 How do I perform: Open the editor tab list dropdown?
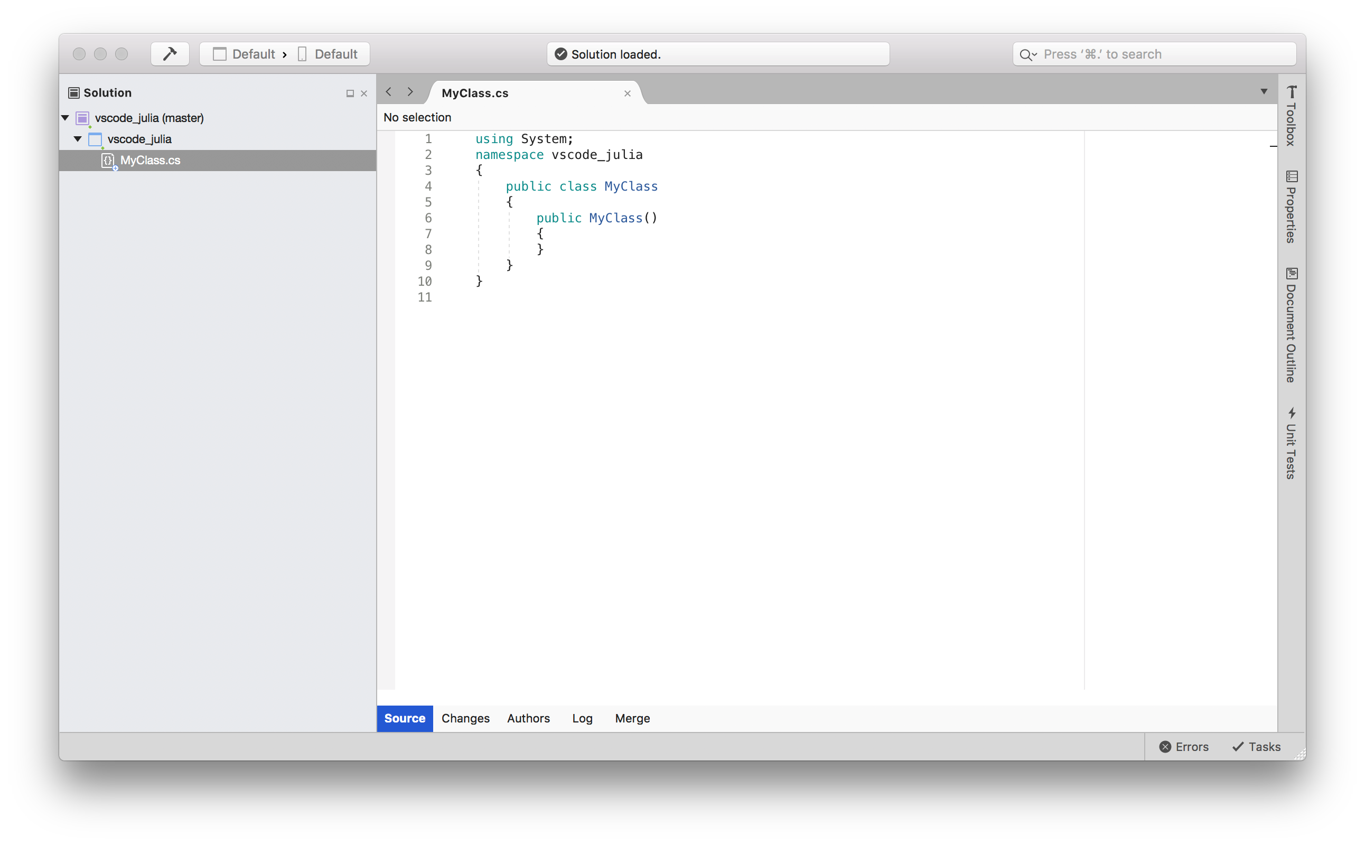pyautogui.click(x=1264, y=90)
